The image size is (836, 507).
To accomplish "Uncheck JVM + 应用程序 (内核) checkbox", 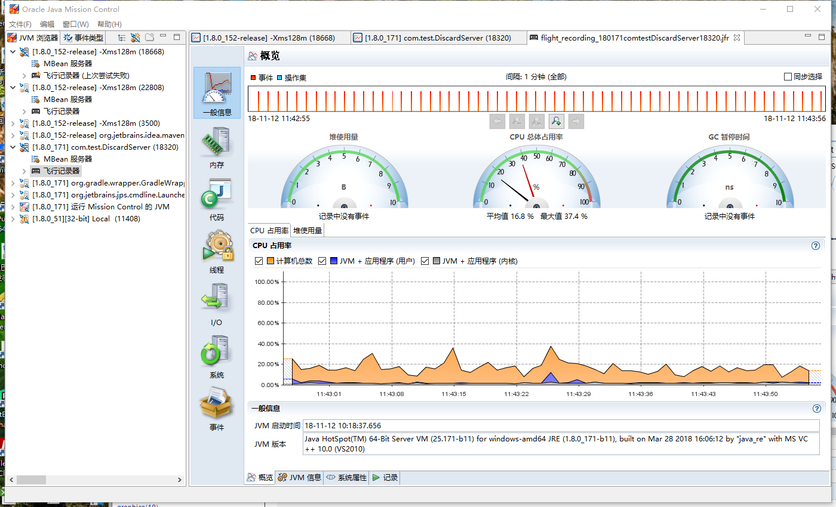I will point(425,261).
